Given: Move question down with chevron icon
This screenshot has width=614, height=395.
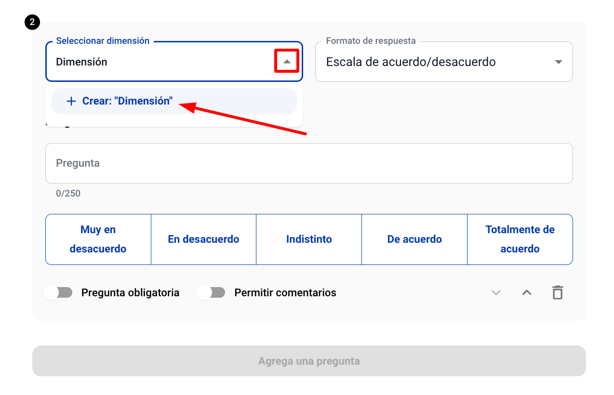Looking at the screenshot, I should pyautogui.click(x=496, y=292).
